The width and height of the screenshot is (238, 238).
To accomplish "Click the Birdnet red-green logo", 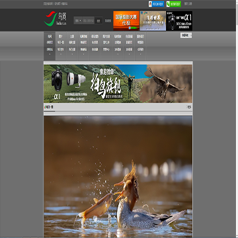I will pos(56,19).
